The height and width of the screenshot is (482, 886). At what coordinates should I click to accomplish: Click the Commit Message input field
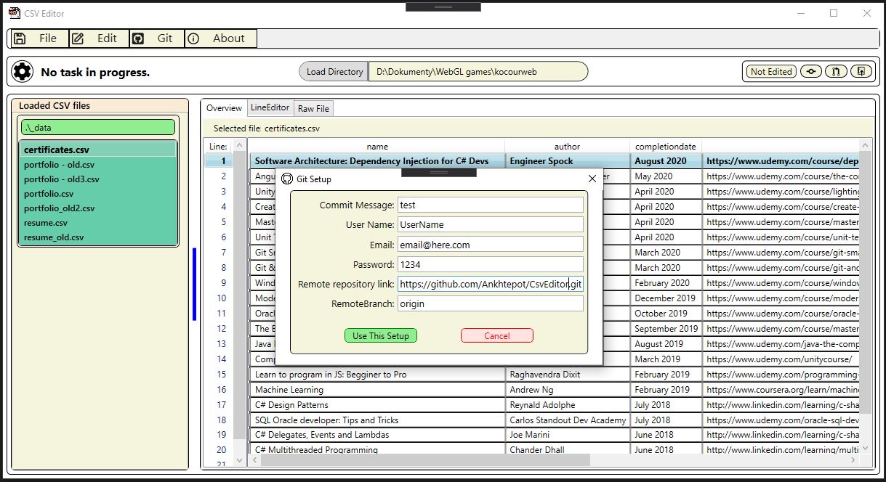coord(490,205)
